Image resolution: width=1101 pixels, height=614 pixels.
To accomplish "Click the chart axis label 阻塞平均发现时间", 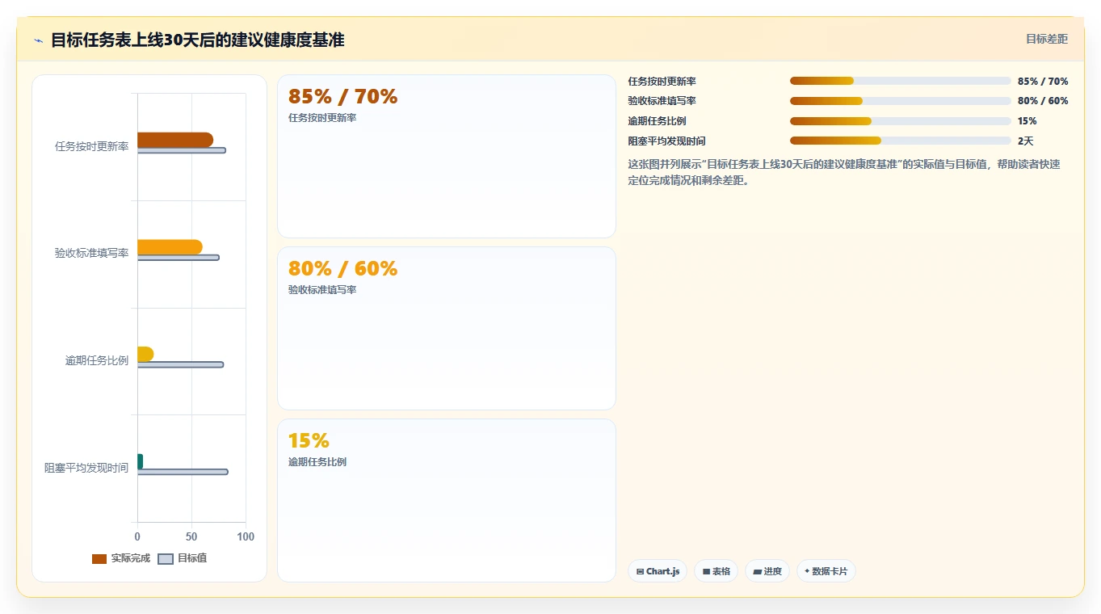I will click(x=86, y=468).
